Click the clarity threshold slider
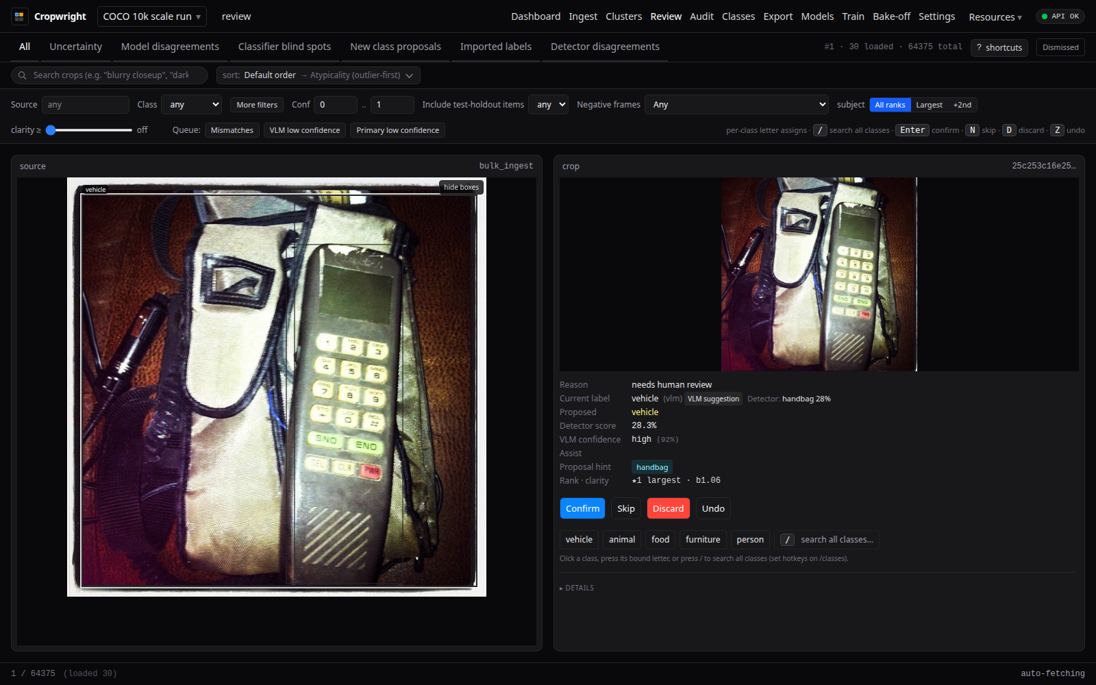Viewport: 1096px width, 685px height. (89, 130)
